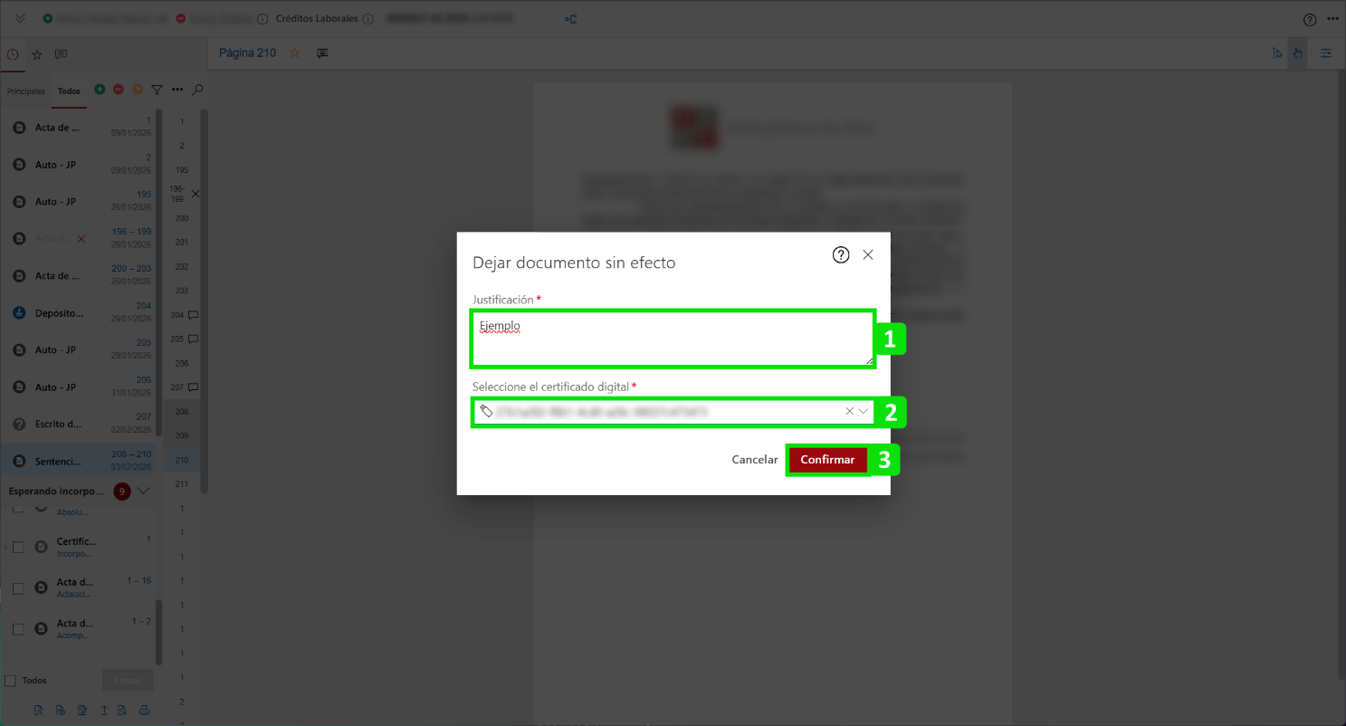This screenshot has width=1346, height=726.
Task: Check the 'Acta d...' 1 – 16 checkbox
Action: 18,588
